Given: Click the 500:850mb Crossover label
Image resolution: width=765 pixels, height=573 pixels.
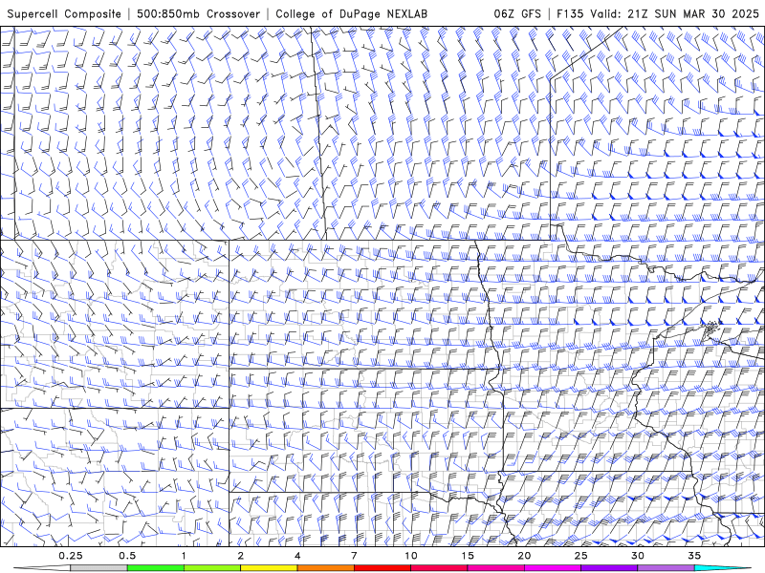Looking at the screenshot, I should click(x=199, y=13).
